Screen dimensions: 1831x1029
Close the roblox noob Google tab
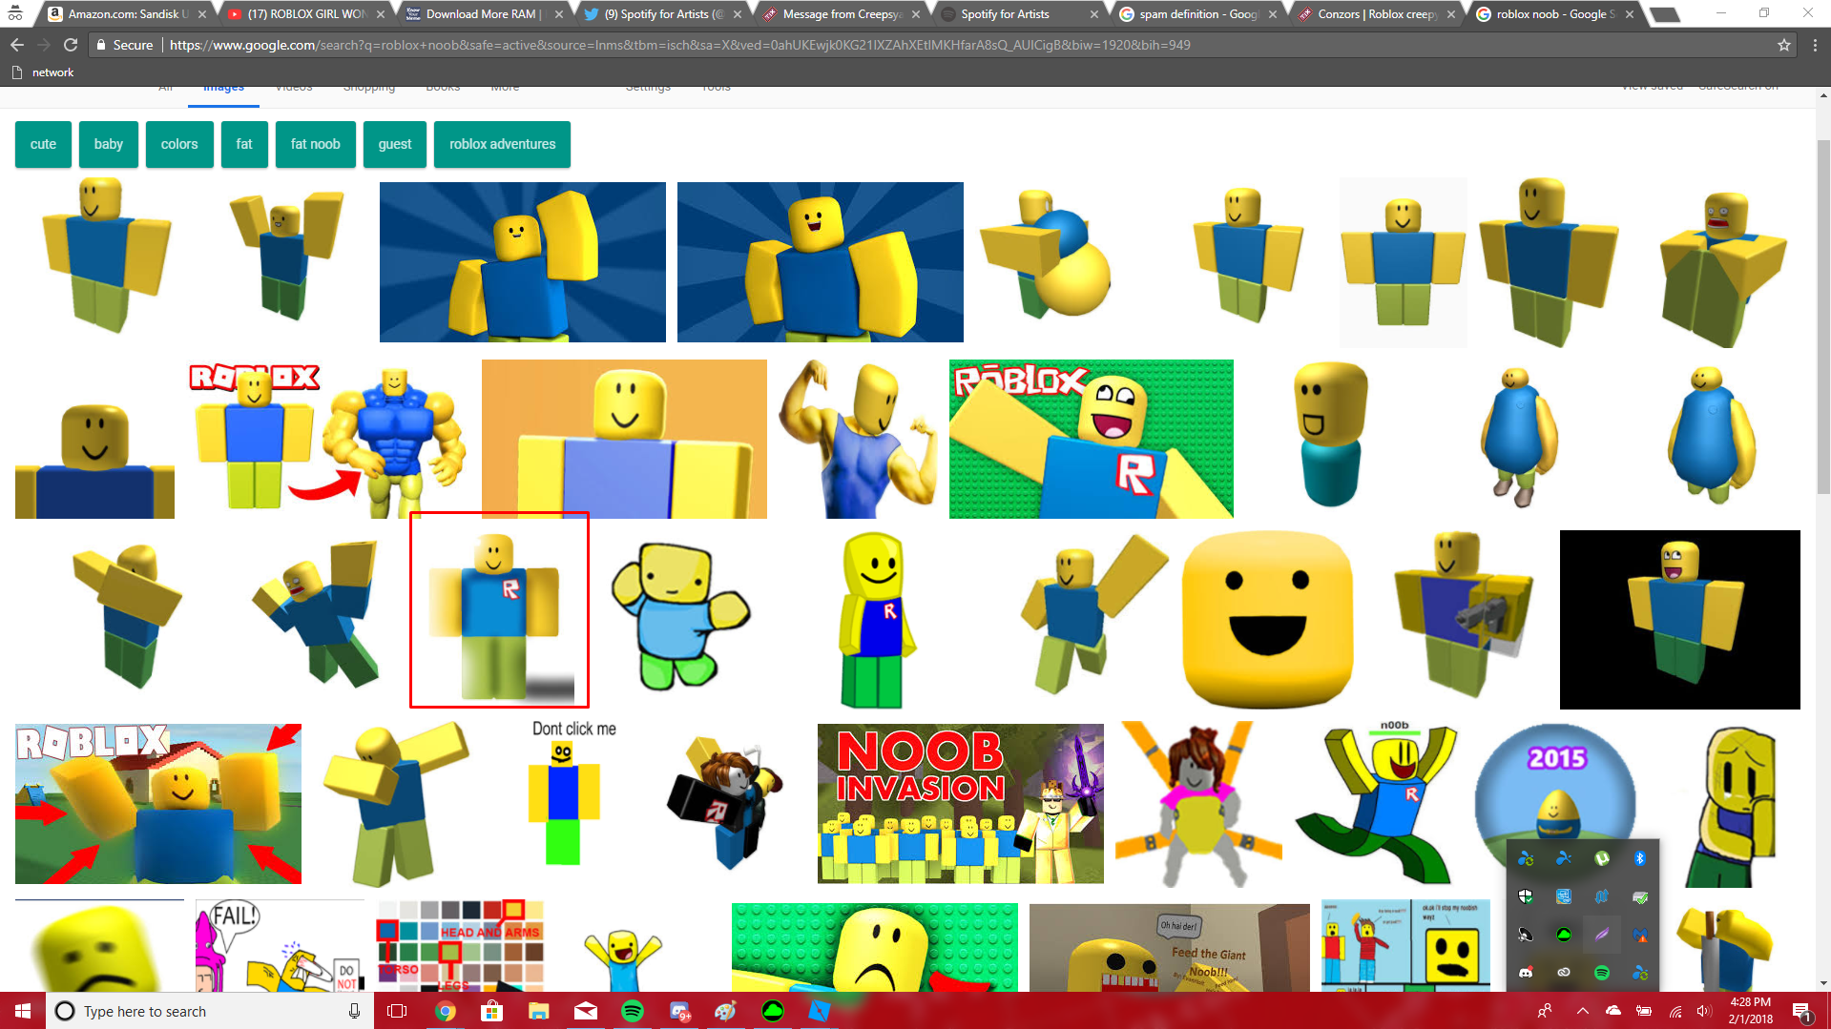(1630, 14)
